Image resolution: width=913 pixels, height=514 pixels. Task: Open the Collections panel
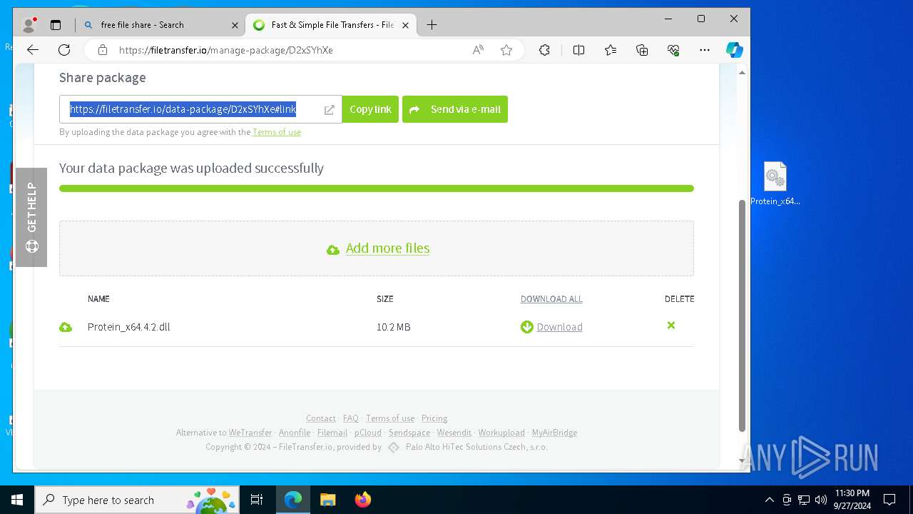point(642,50)
